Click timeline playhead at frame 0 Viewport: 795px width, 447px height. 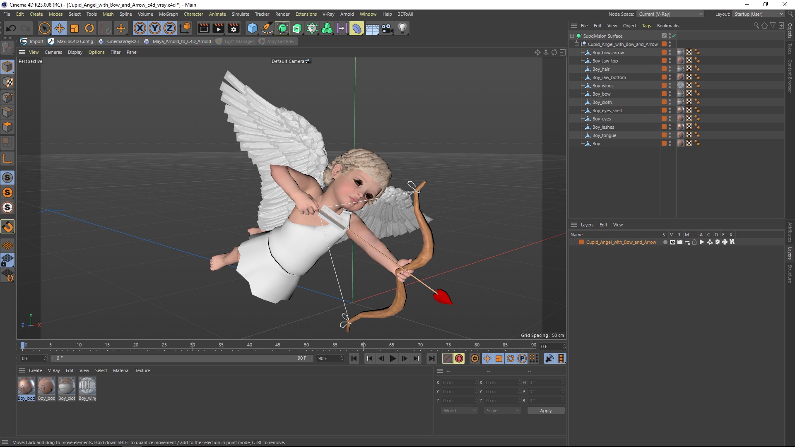tap(23, 345)
